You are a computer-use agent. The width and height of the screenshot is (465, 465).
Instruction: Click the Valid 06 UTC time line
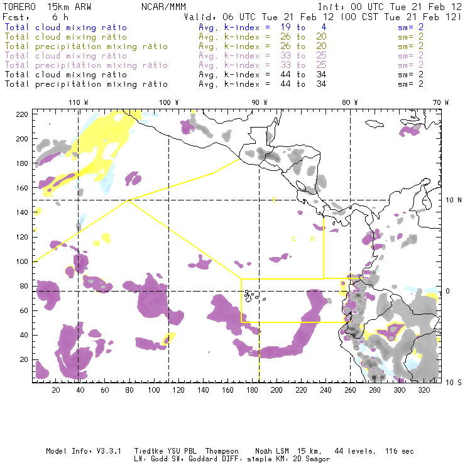pos(332,17)
